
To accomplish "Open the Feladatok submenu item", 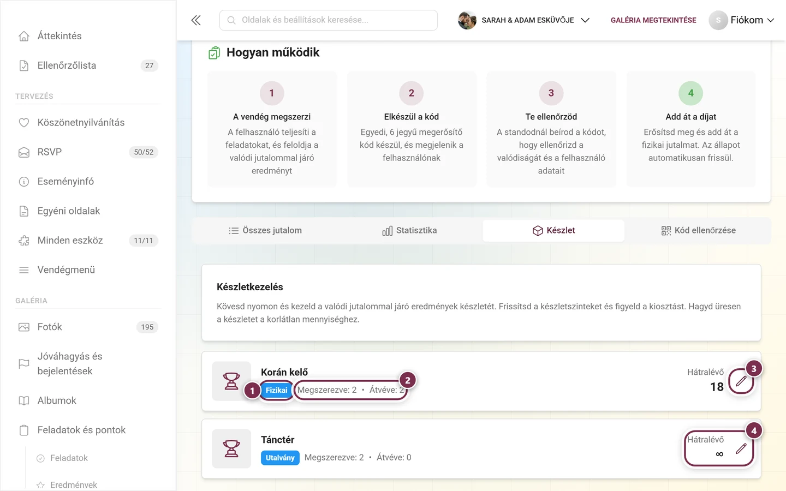I will click(69, 458).
